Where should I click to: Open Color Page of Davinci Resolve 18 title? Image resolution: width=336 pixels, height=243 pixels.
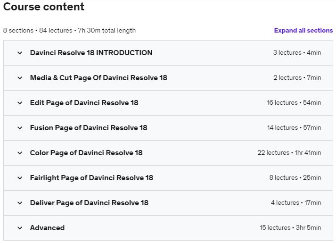coord(86,153)
